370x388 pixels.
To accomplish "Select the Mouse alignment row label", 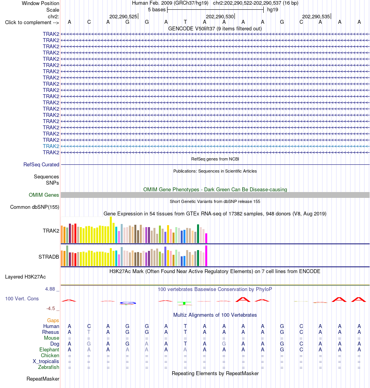I will point(52,338).
